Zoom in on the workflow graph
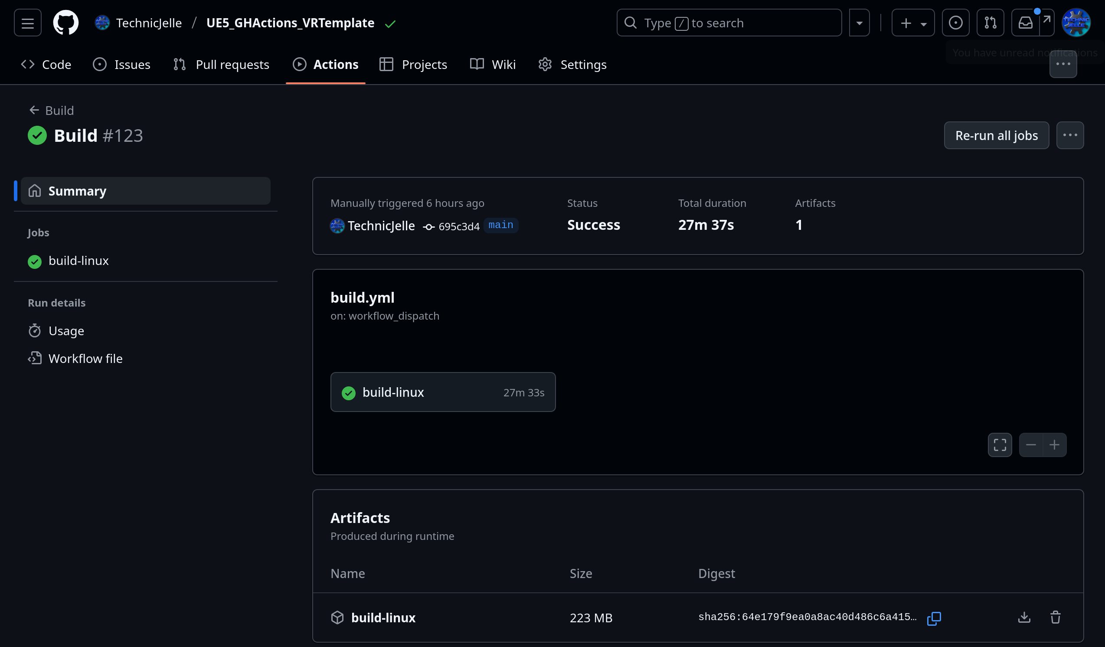The width and height of the screenshot is (1105, 647). [x=1054, y=445]
